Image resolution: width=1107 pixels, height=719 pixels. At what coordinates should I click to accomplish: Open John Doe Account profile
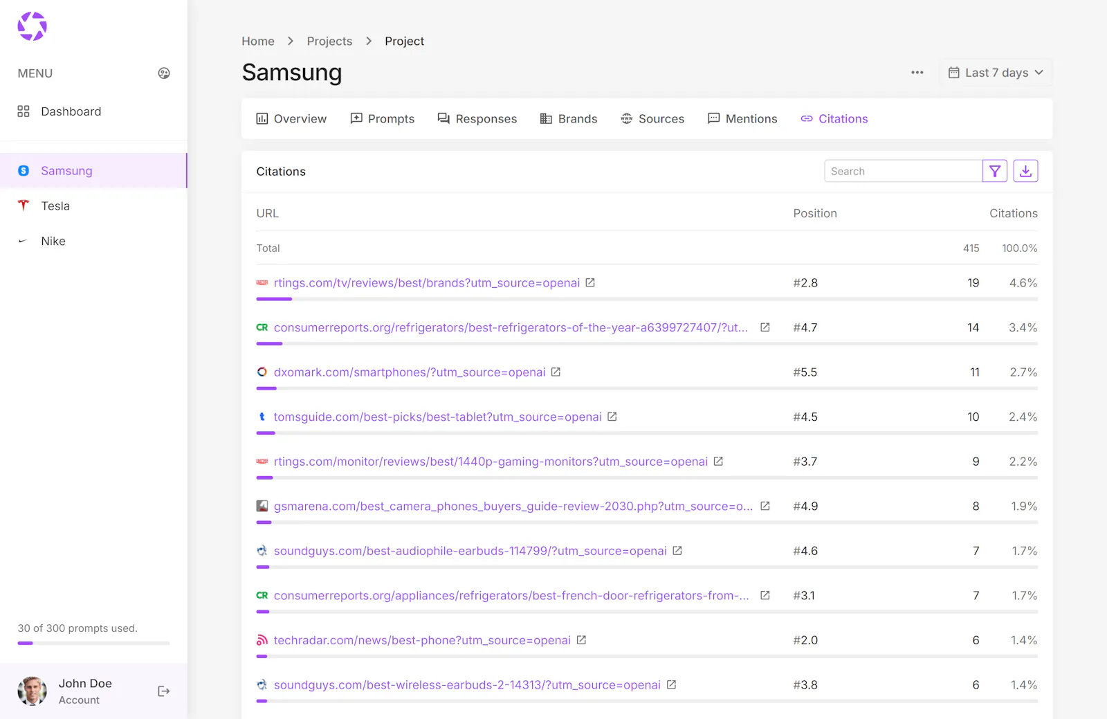85,691
